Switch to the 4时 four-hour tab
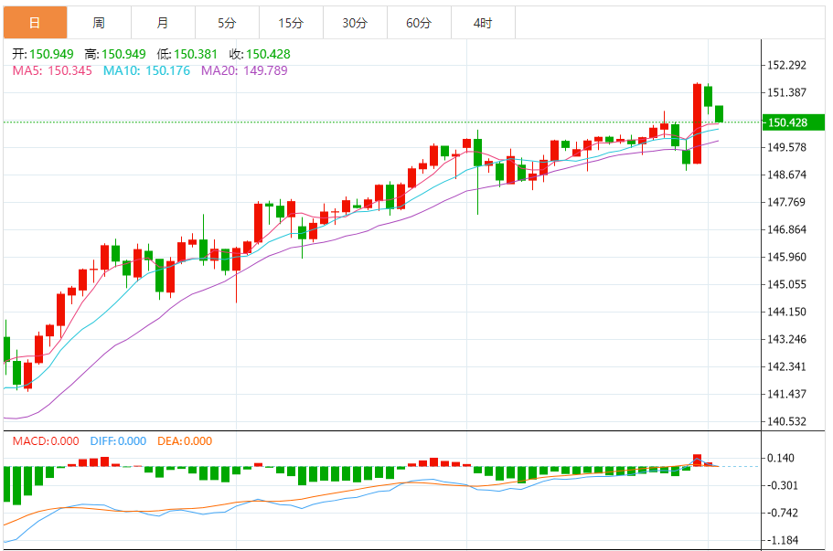833x551 pixels. 483,23
